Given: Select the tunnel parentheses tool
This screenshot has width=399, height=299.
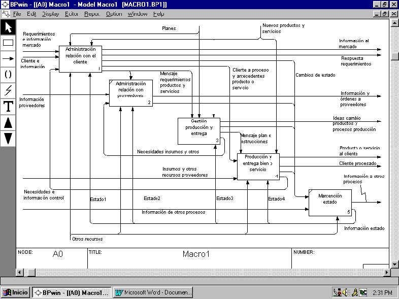Looking at the screenshot, I should tap(8, 74).
